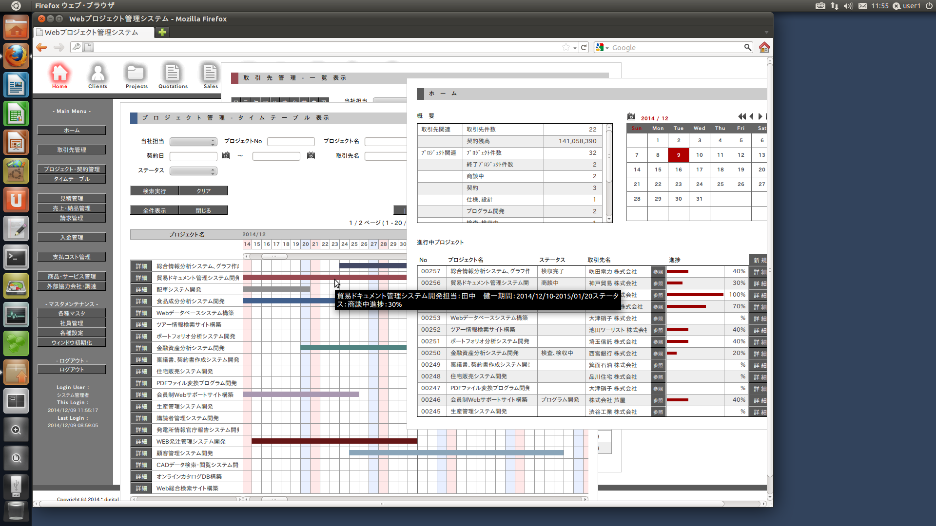Click Google search magnifier icon

(747, 47)
